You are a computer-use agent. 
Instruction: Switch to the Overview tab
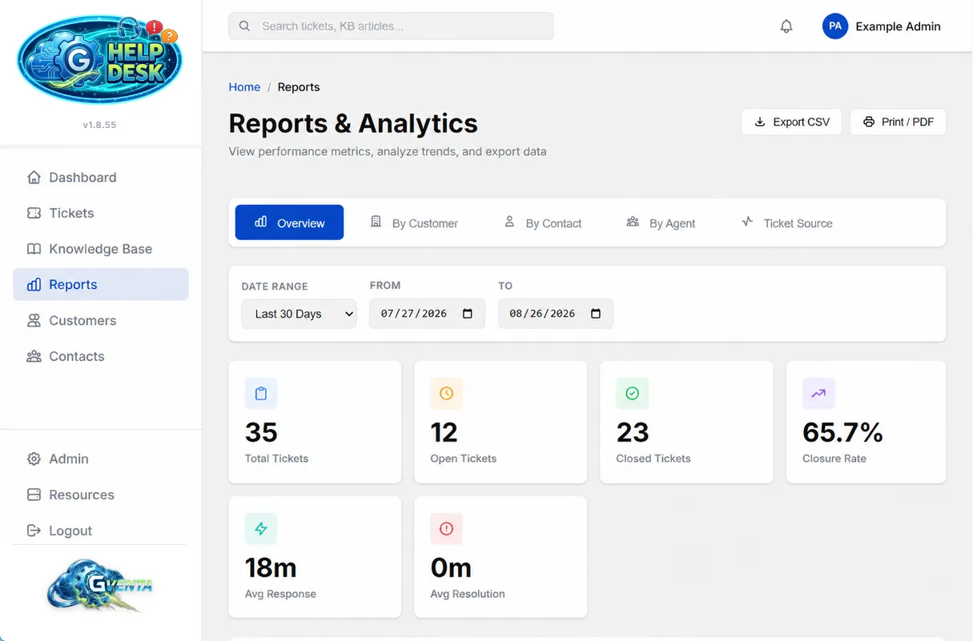(289, 222)
